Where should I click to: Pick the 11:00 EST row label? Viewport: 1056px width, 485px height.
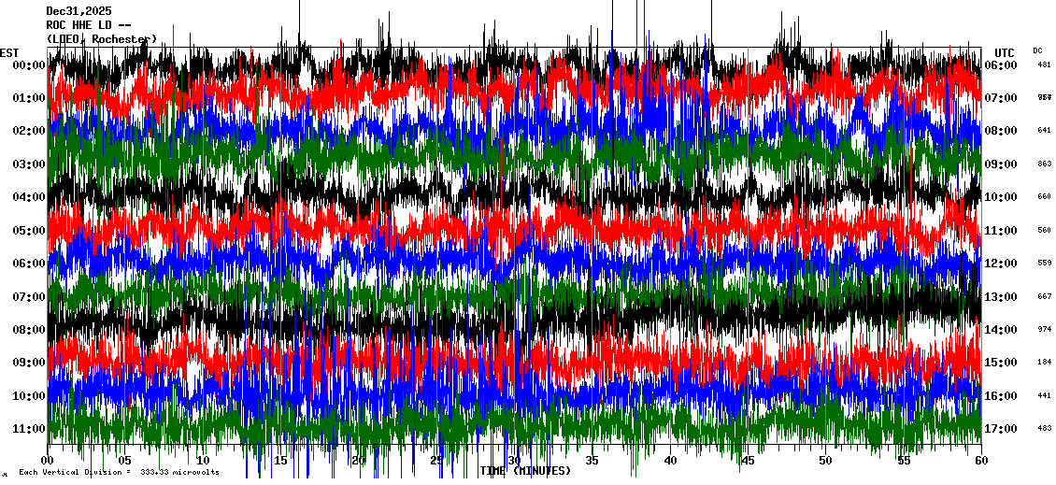(29, 429)
